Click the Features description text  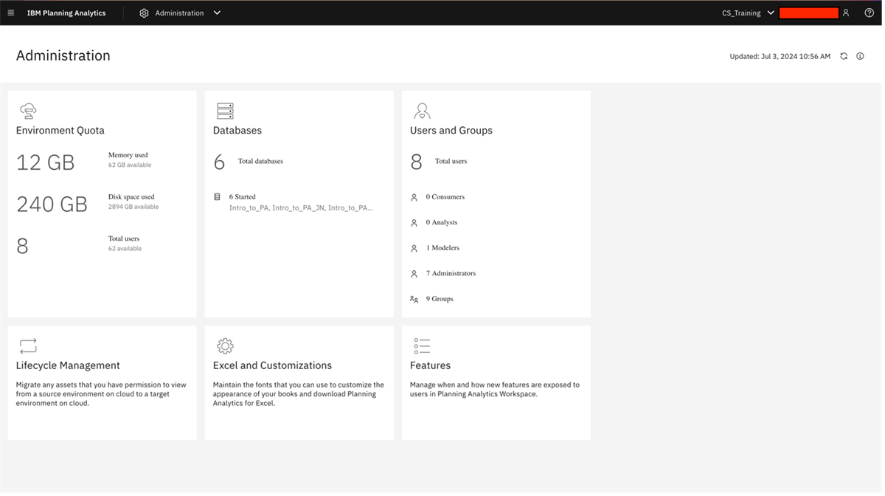(x=495, y=390)
